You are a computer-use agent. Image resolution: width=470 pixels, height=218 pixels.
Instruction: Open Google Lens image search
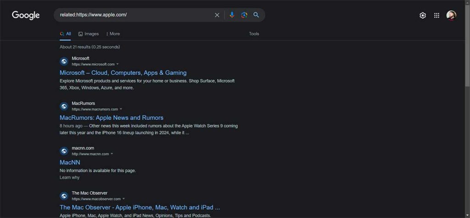pos(244,15)
